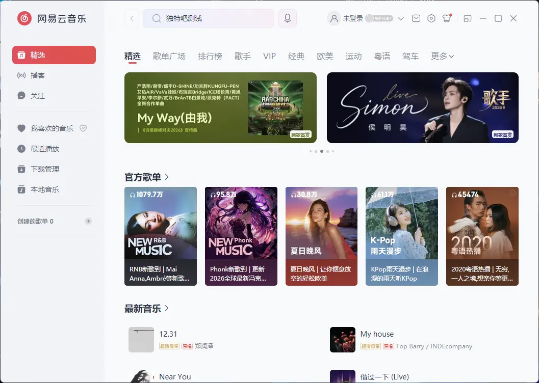The height and width of the screenshot is (383, 539).
Task: Open the RNB新歌到 playlist card
Action: point(161,236)
